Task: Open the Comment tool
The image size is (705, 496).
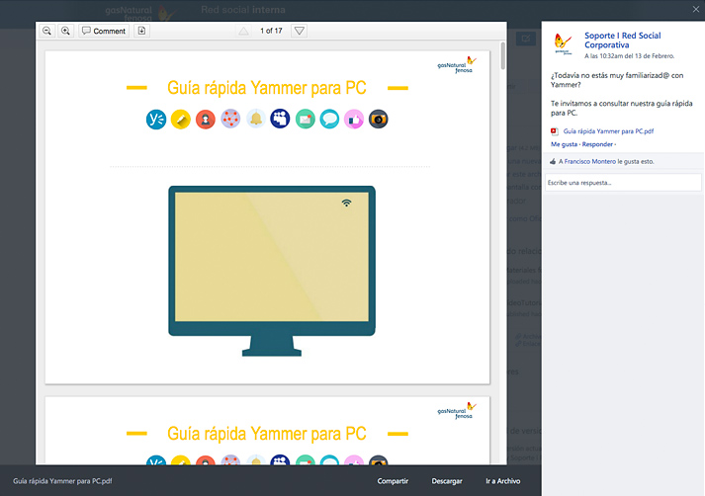Action: [x=104, y=31]
